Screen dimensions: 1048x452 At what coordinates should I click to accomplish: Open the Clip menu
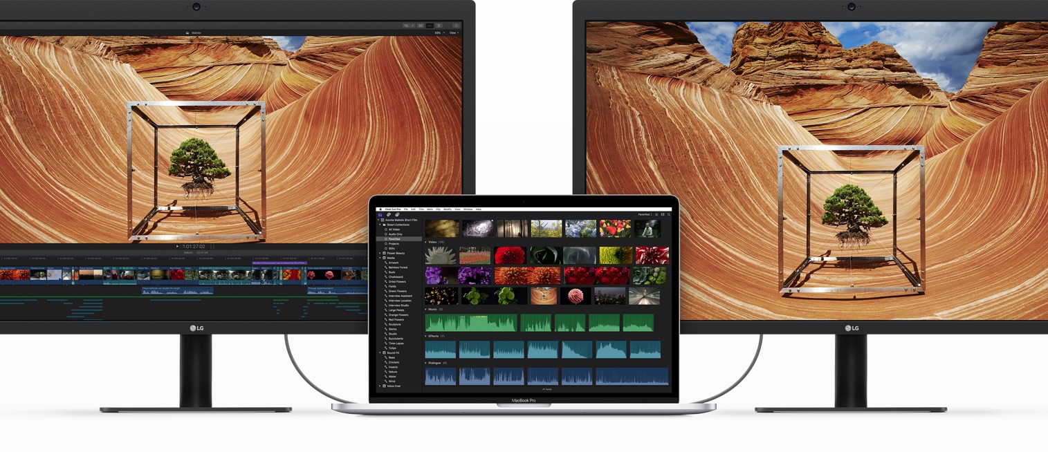pos(438,209)
